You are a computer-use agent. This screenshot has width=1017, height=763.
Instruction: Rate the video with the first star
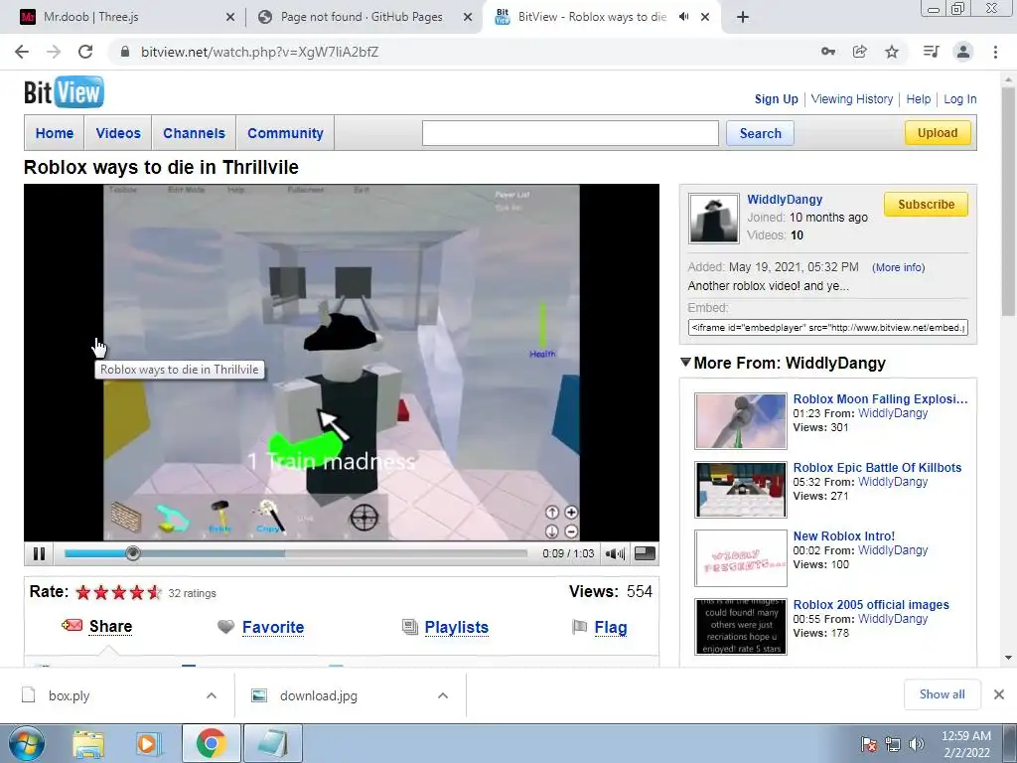tap(83, 592)
